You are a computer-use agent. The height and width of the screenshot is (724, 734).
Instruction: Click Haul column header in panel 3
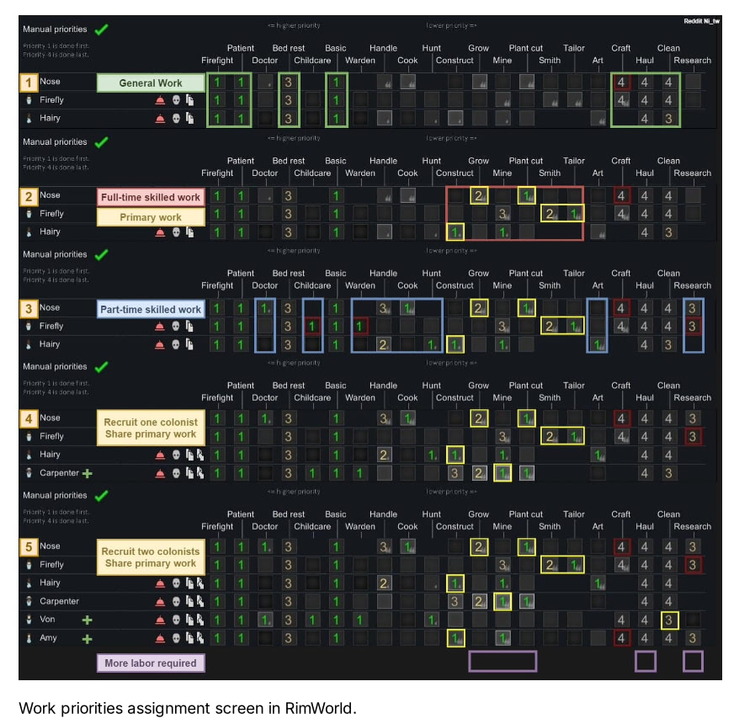tap(645, 285)
